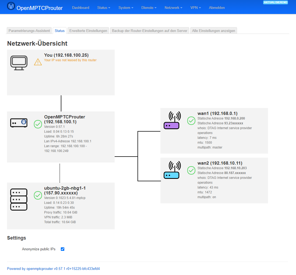
Task: Click the computer monitor icon for You
Action: [19, 63]
